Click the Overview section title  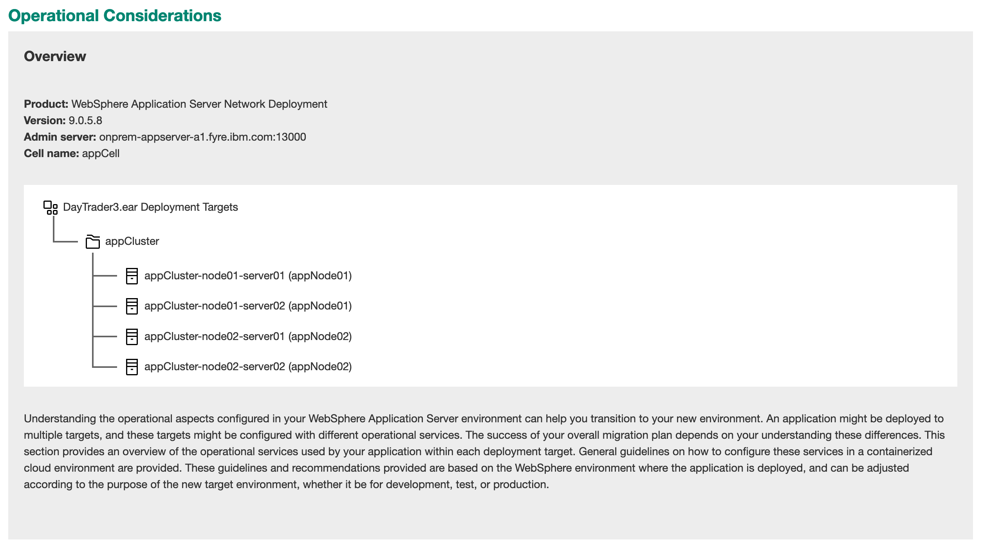pyautogui.click(x=55, y=56)
